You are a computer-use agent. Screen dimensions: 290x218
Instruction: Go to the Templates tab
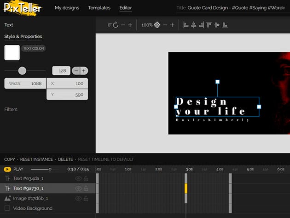[x=99, y=8]
